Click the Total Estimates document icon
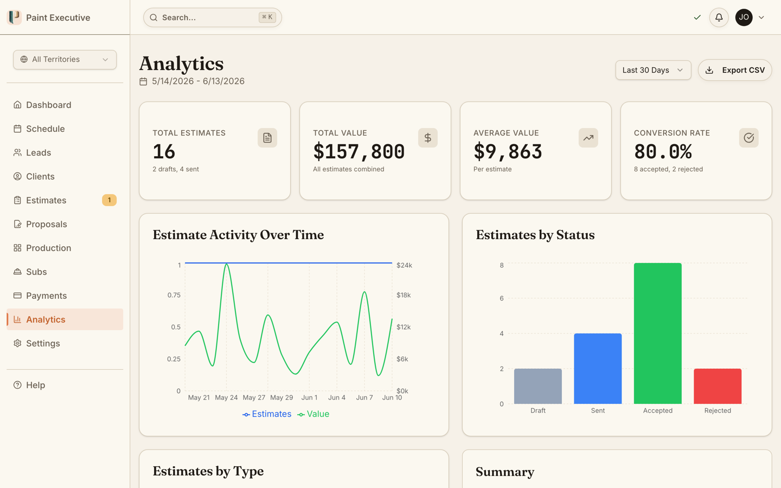781x488 pixels. coord(267,138)
